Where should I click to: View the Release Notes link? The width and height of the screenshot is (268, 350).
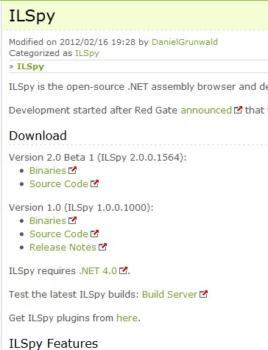(x=63, y=248)
